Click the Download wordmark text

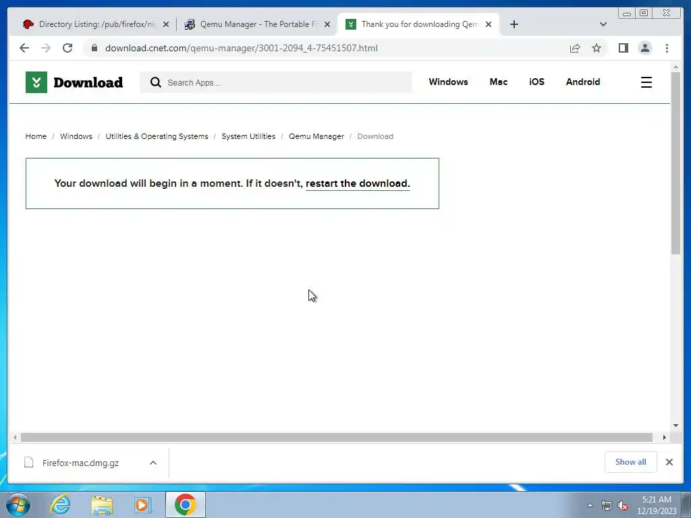tap(88, 82)
